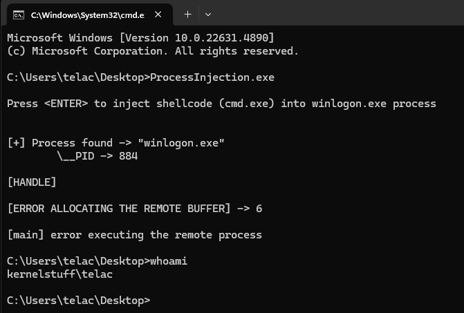
Task: Click the Press <ENTER> to inject shellcode line
Action: pos(221,104)
